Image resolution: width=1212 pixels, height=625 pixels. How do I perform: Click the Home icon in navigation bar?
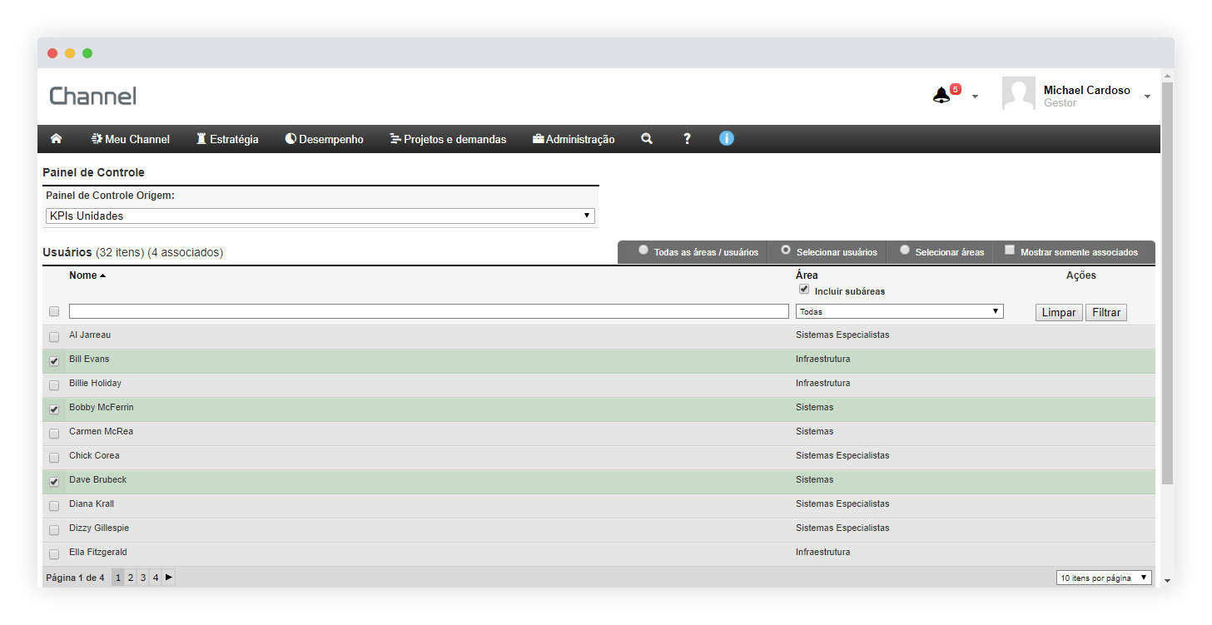pos(57,139)
